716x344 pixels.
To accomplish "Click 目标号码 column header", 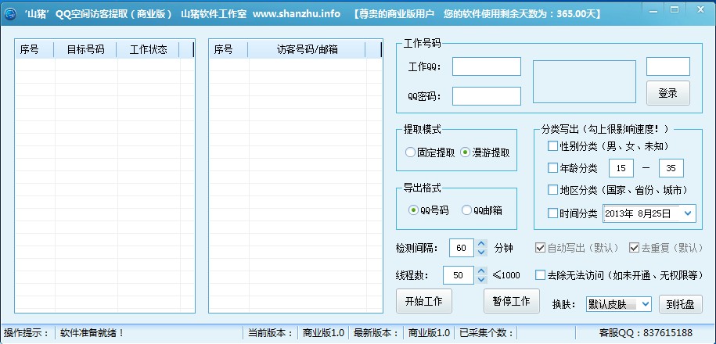I will 85,50.
